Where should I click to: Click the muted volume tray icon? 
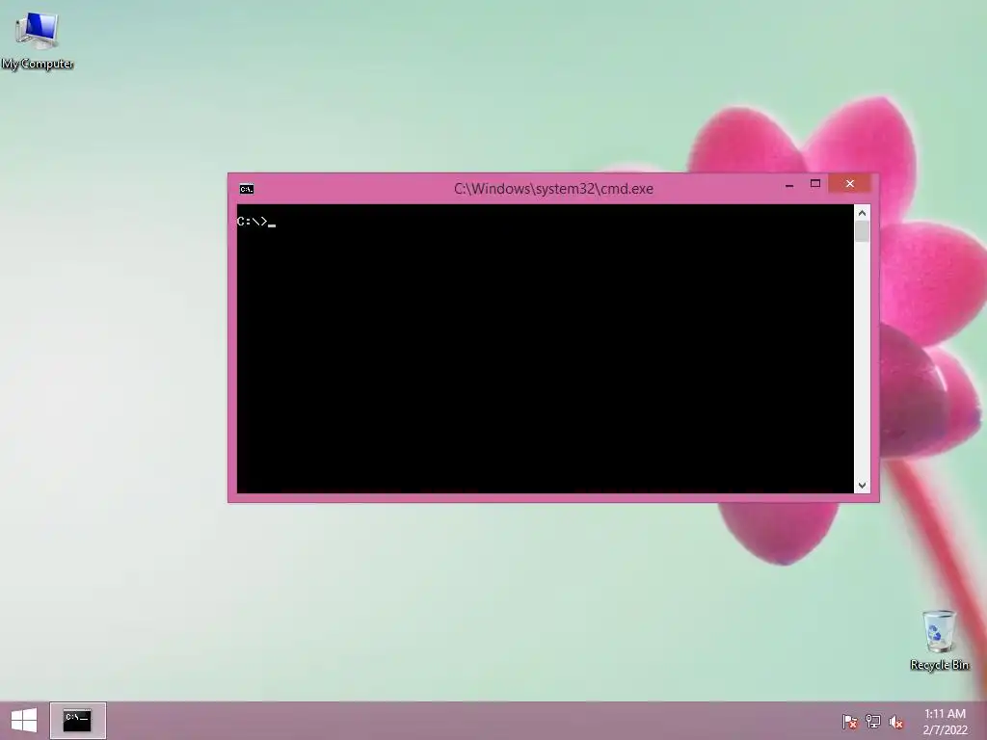click(896, 721)
